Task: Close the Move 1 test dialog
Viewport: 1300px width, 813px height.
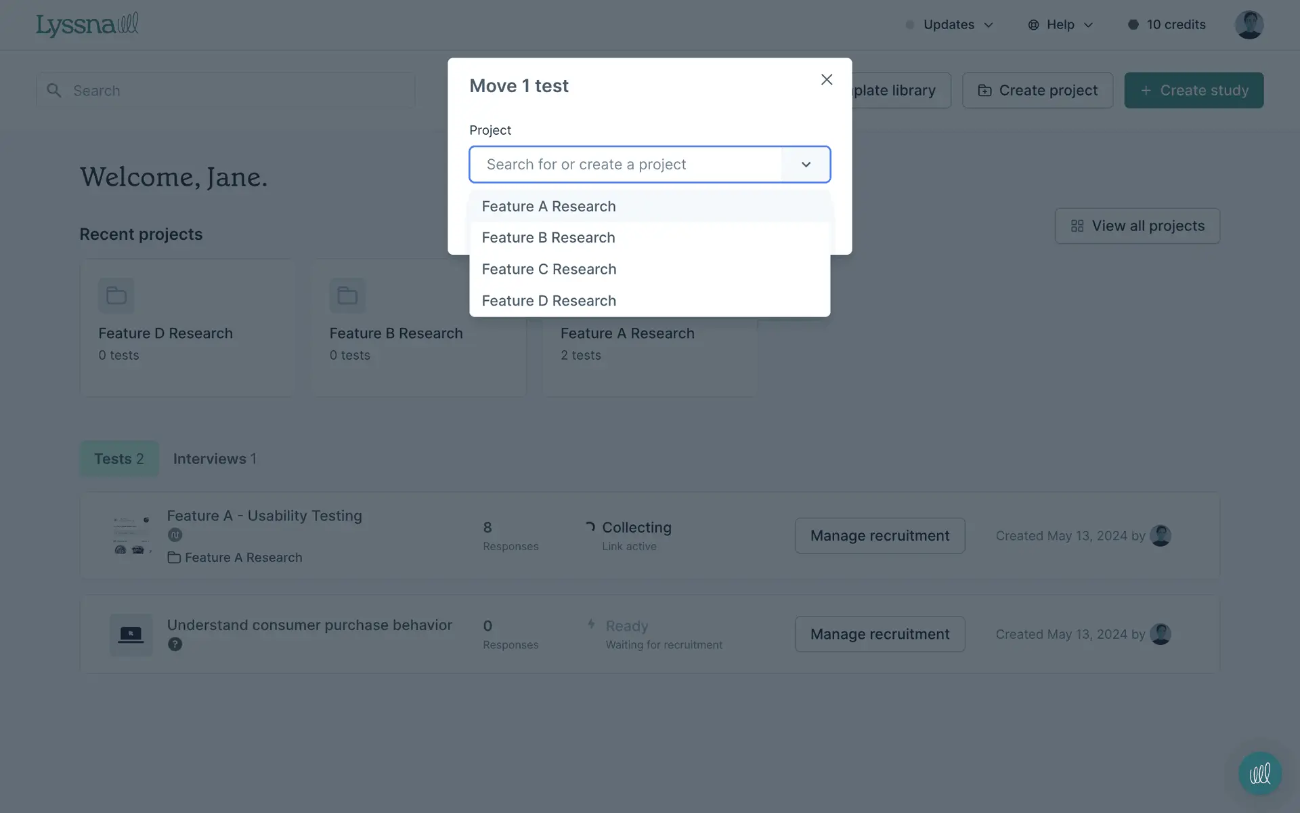Action: pos(826,80)
